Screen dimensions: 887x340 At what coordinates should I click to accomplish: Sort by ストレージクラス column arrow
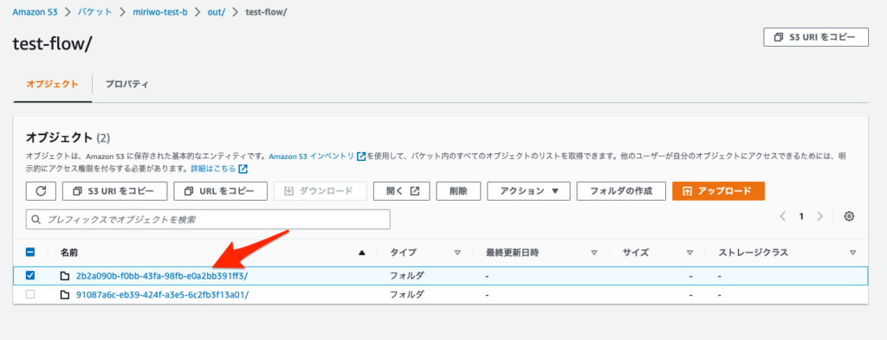(852, 253)
